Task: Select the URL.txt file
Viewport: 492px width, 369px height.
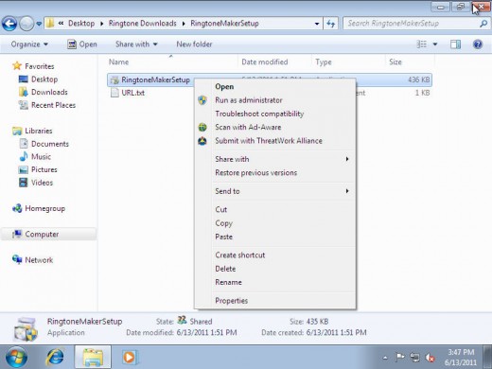Action: tap(132, 93)
